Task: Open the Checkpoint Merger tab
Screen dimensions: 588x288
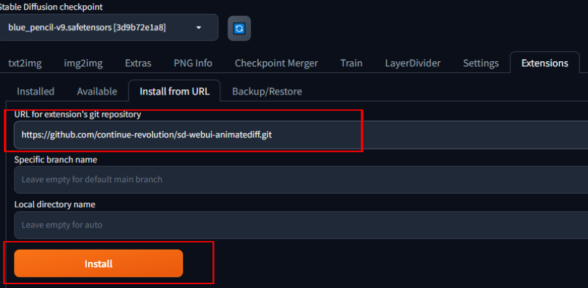Action: [276, 63]
